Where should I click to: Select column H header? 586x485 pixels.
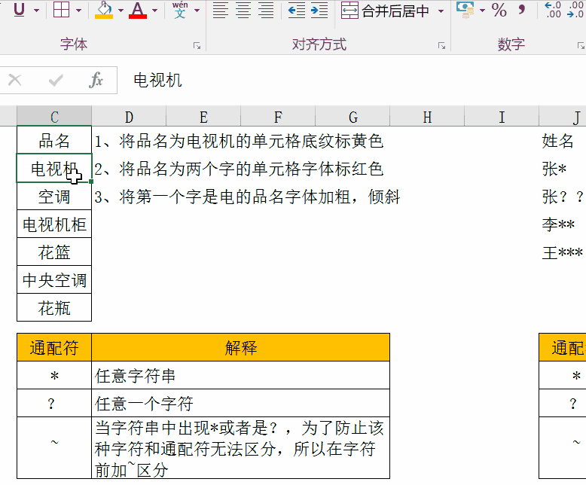[427, 117]
